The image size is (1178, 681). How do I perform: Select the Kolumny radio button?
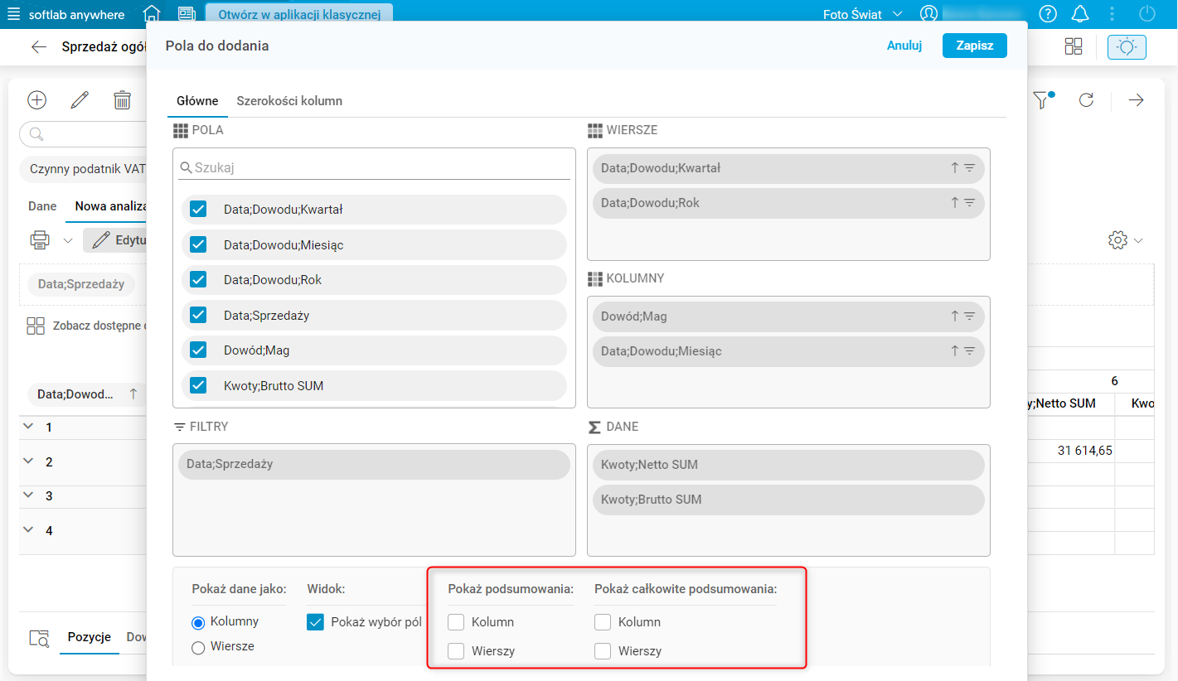198,622
